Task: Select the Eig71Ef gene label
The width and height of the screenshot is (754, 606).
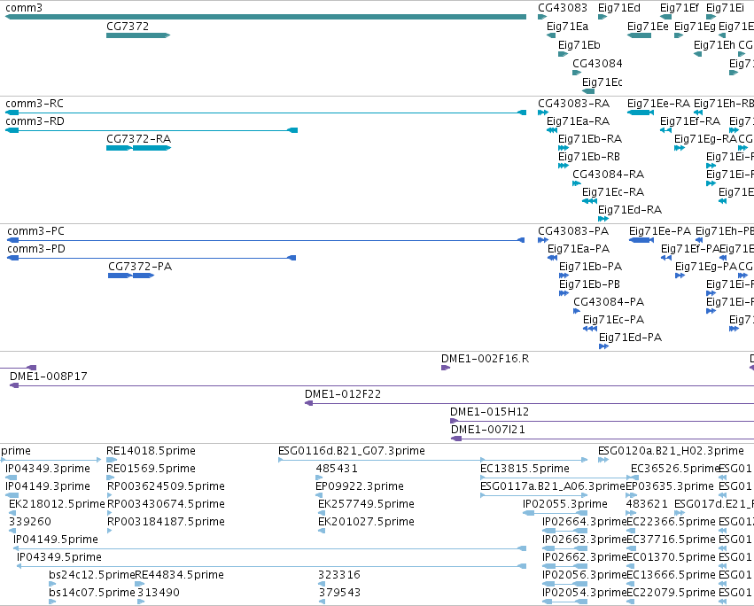Action: click(679, 8)
